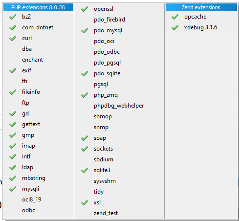Viewport: 239px width, 221px height.
Task: Click the green checkmark beside bz2
Action: [x=13, y=17]
